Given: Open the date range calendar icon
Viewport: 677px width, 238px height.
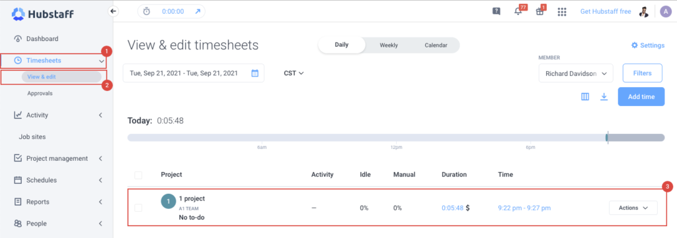Looking at the screenshot, I should click(x=255, y=73).
